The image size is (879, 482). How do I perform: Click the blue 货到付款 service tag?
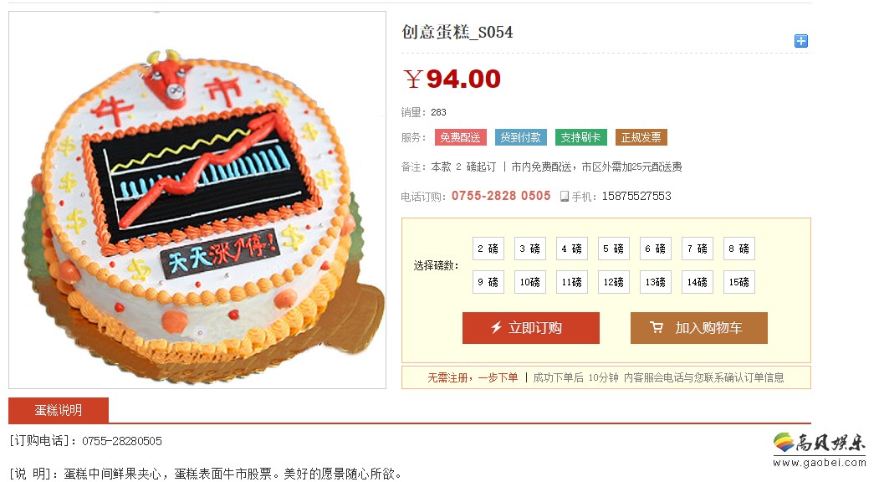[521, 137]
